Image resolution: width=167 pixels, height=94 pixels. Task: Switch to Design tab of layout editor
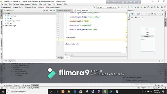pos(60,58)
